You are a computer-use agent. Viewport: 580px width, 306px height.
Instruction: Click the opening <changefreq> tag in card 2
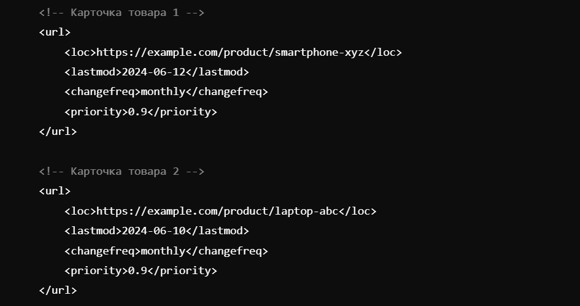[102, 251]
